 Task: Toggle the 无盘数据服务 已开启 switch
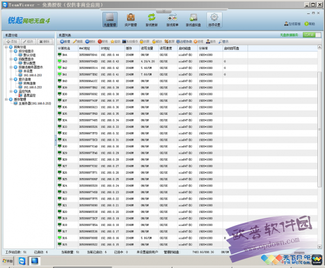point(311,35)
